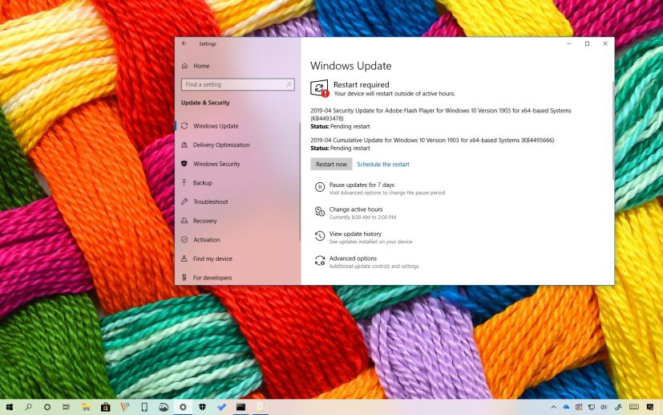Click the Settings gear taskbar icon

(183, 407)
